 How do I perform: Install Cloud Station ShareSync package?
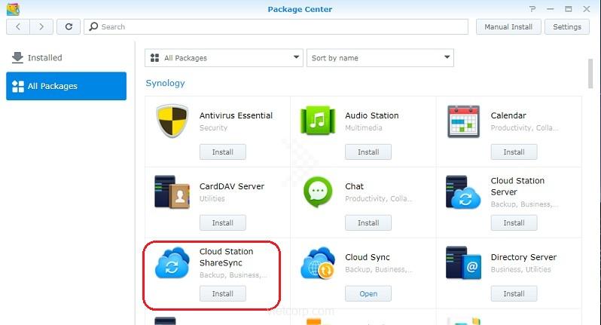(222, 293)
